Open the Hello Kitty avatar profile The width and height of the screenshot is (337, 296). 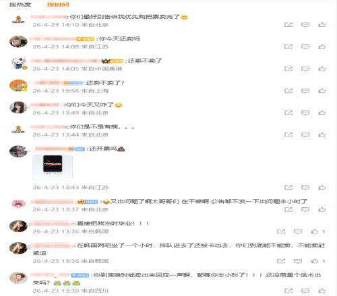pos(19,63)
